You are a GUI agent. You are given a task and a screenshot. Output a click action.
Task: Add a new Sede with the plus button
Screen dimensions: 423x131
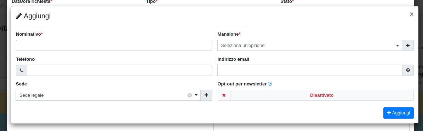click(206, 95)
